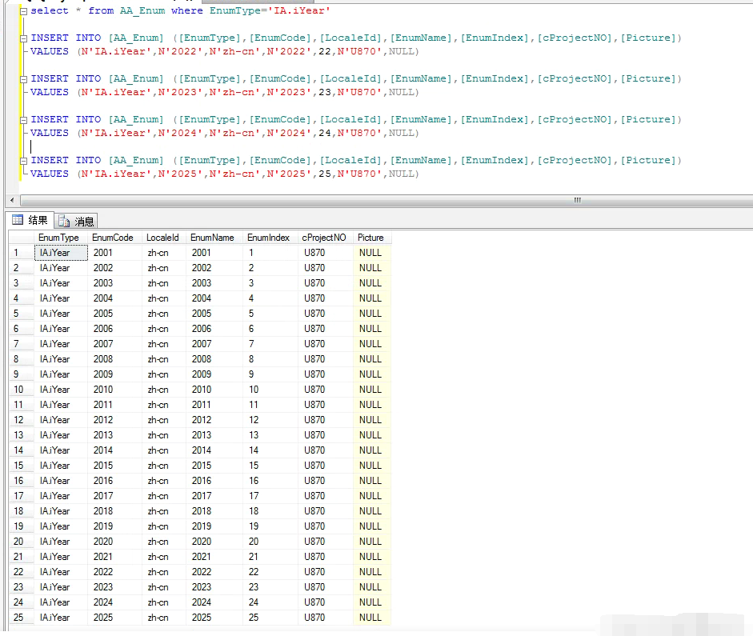The width and height of the screenshot is (753, 636).
Task: Switch to the 结果 results tab
Action: click(x=30, y=220)
